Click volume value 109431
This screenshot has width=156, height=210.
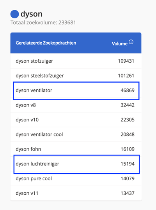click(126, 61)
